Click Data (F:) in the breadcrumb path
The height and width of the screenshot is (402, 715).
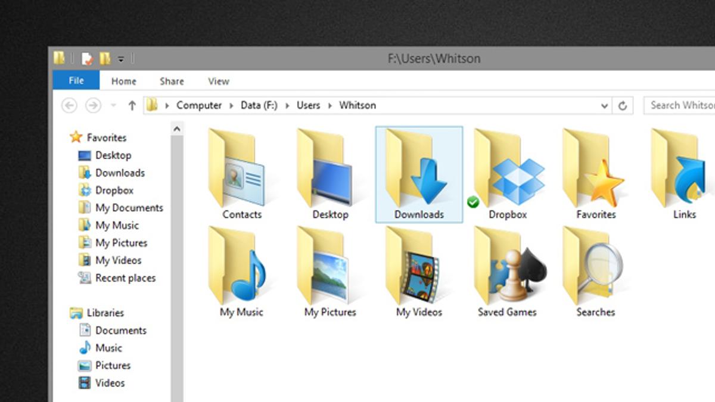click(259, 105)
